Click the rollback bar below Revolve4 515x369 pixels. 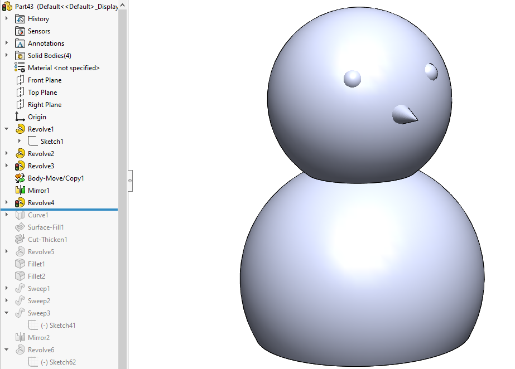pos(59,209)
